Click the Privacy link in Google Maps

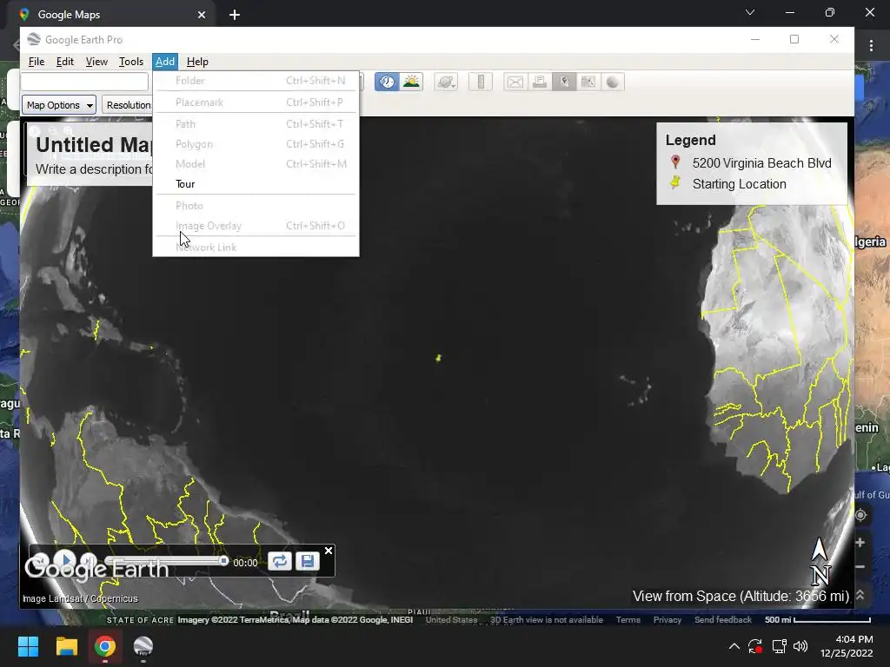(667, 620)
